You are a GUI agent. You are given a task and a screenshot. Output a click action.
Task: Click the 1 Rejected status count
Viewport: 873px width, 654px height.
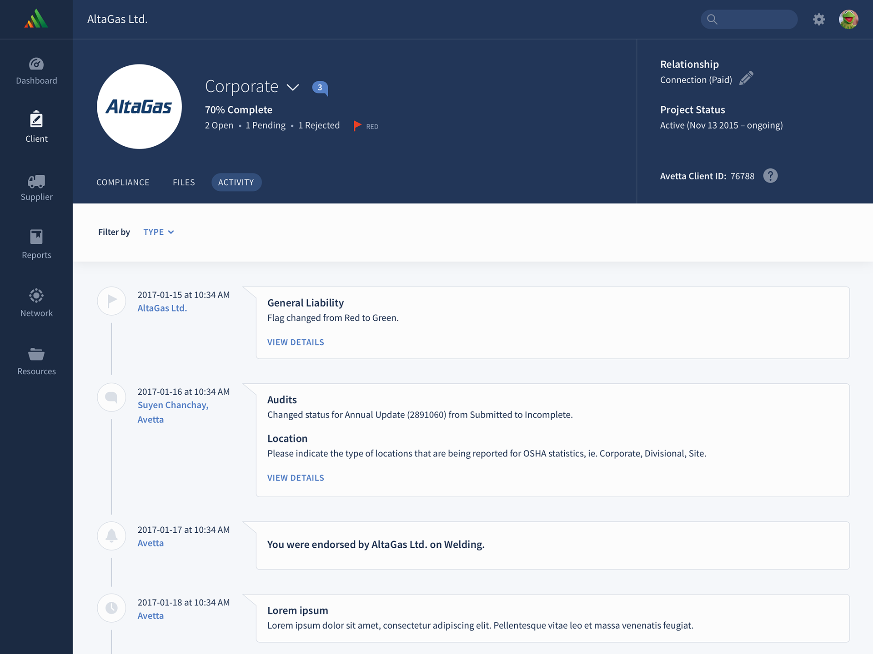click(319, 125)
